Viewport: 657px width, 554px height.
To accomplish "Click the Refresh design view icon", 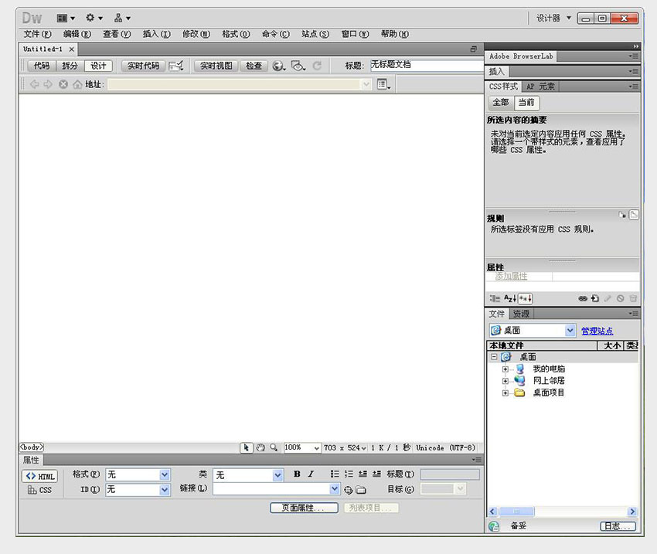I will pyautogui.click(x=317, y=66).
